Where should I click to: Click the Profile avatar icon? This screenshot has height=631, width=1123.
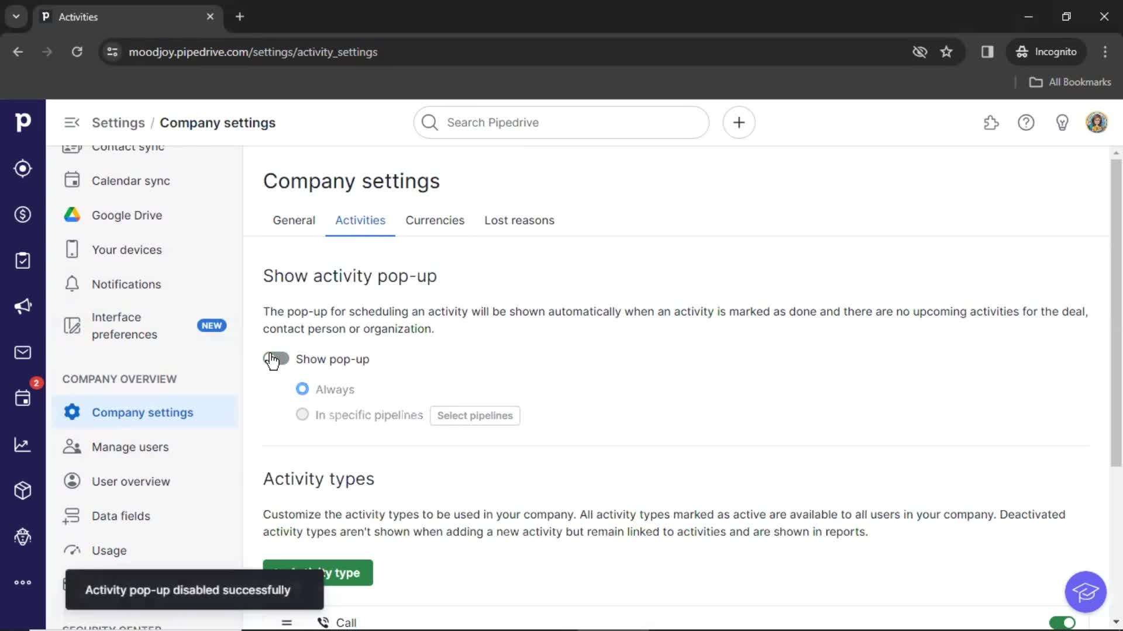tap(1097, 122)
